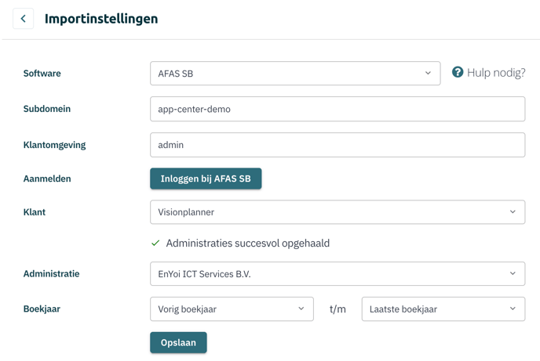This screenshot has height=361, width=540.
Task: Click the Boekjaar field label
Action: point(42,309)
